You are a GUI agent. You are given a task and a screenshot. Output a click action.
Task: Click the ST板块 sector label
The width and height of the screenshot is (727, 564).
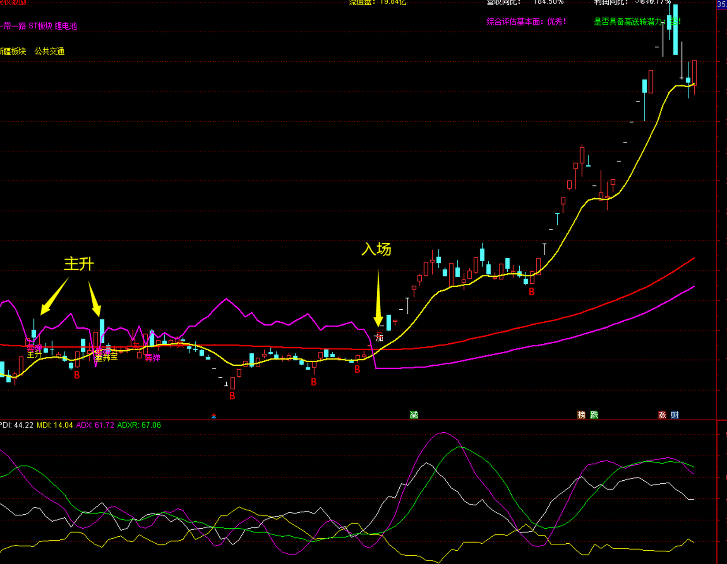point(41,26)
